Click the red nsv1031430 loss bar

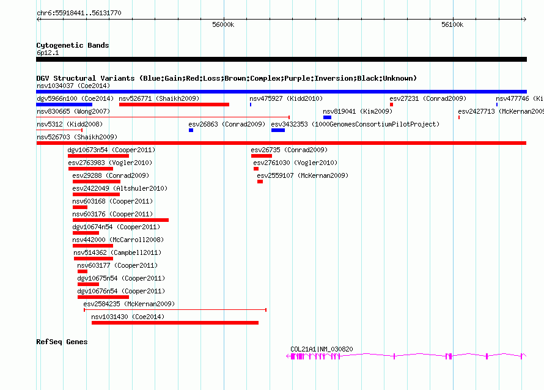175,323
